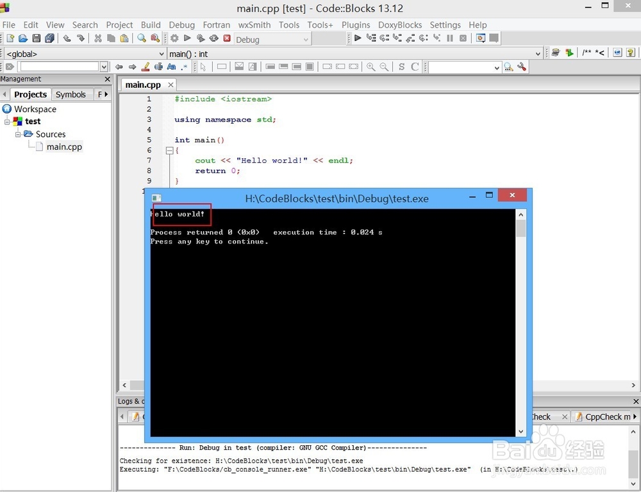Click the red Abort build icon

pos(227,38)
